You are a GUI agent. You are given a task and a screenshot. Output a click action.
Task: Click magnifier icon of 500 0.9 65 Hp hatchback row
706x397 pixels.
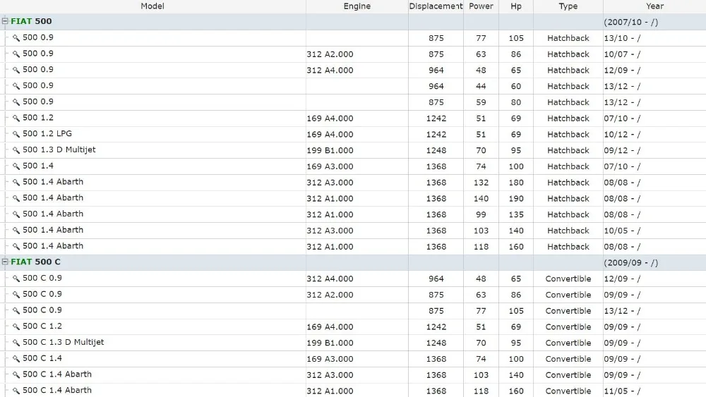click(16, 70)
